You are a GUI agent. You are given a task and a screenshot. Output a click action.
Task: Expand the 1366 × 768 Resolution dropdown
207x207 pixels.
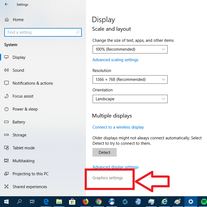pyautogui.click(x=130, y=80)
